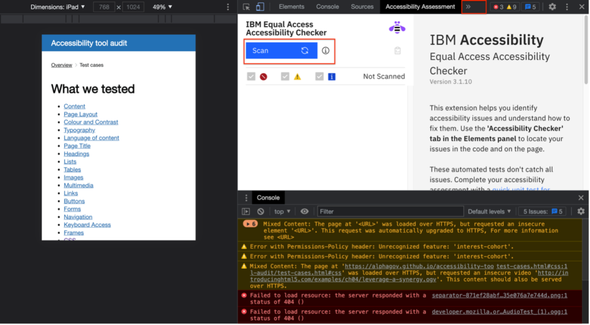Open the Forms link
Screen dimensions: 590x325
(x=72, y=209)
